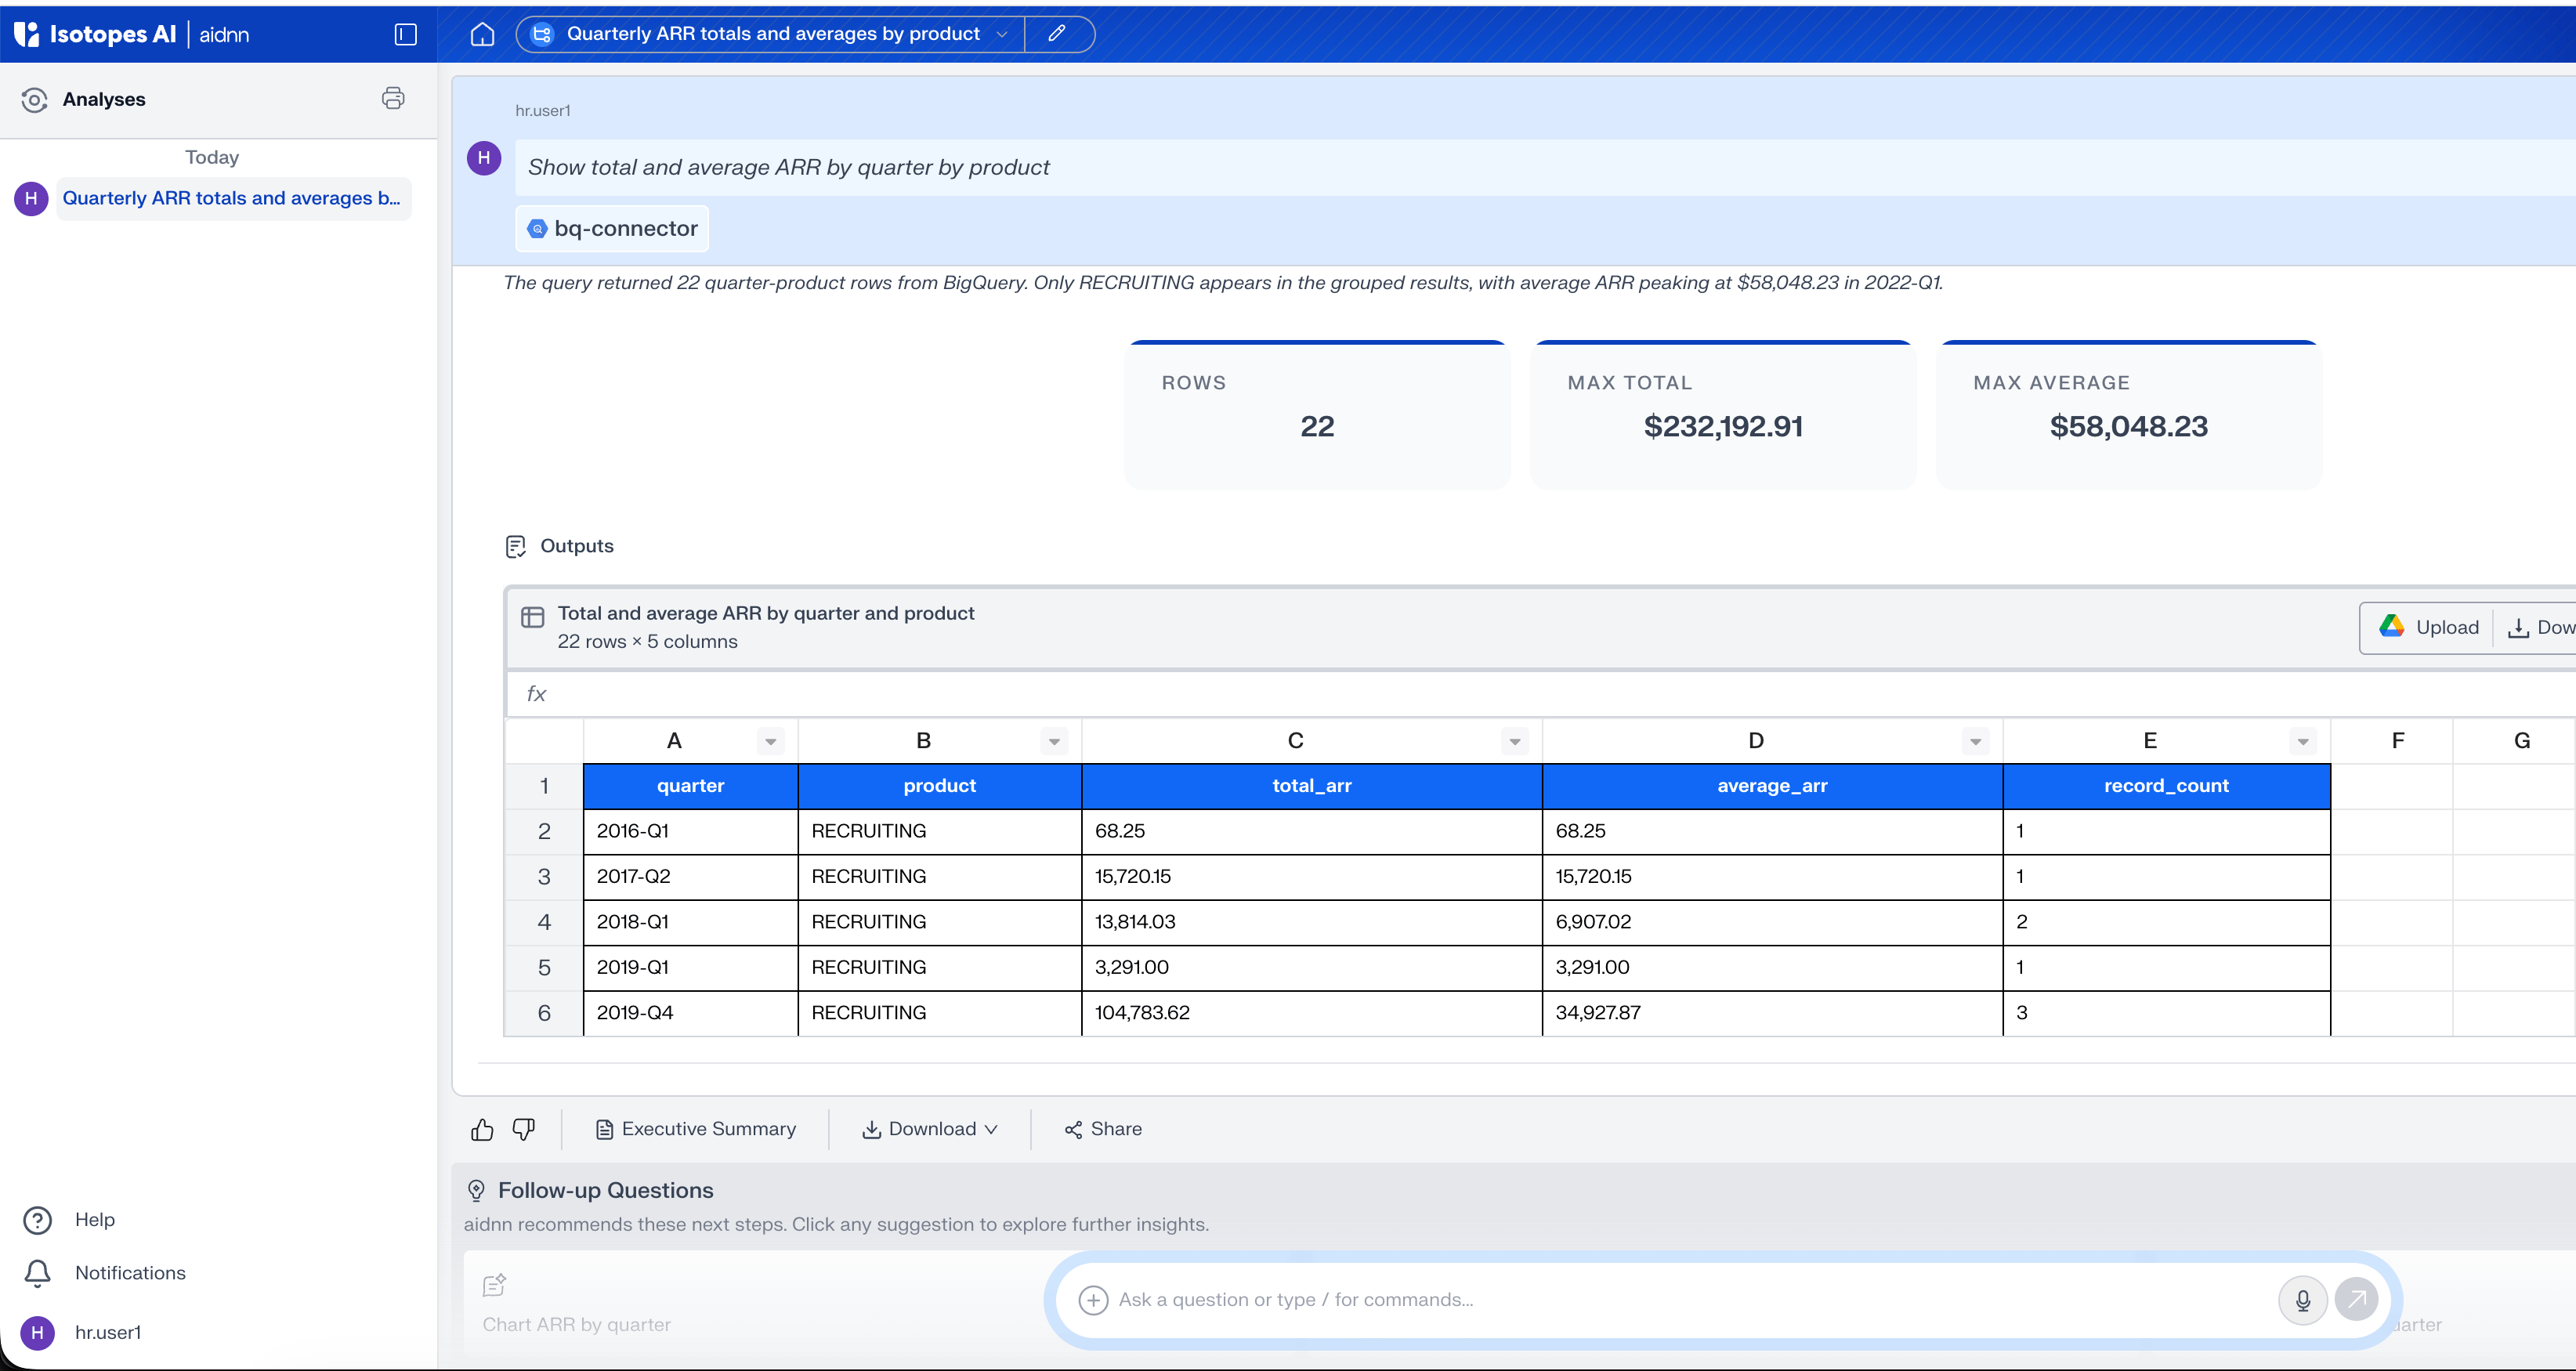Open the Analyses section icon

point(34,99)
